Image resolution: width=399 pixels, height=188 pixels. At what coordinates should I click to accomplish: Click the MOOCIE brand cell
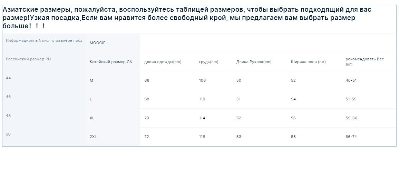tap(113, 43)
